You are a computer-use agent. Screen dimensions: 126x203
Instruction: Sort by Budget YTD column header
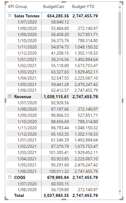83,6
